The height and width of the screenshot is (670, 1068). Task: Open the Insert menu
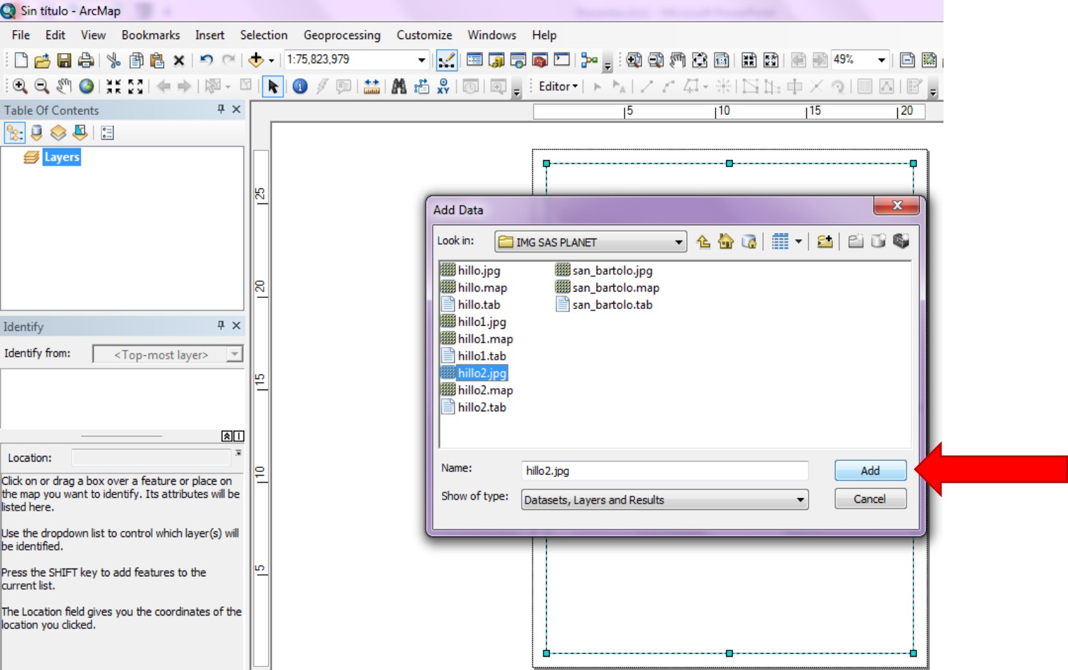tap(210, 35)
